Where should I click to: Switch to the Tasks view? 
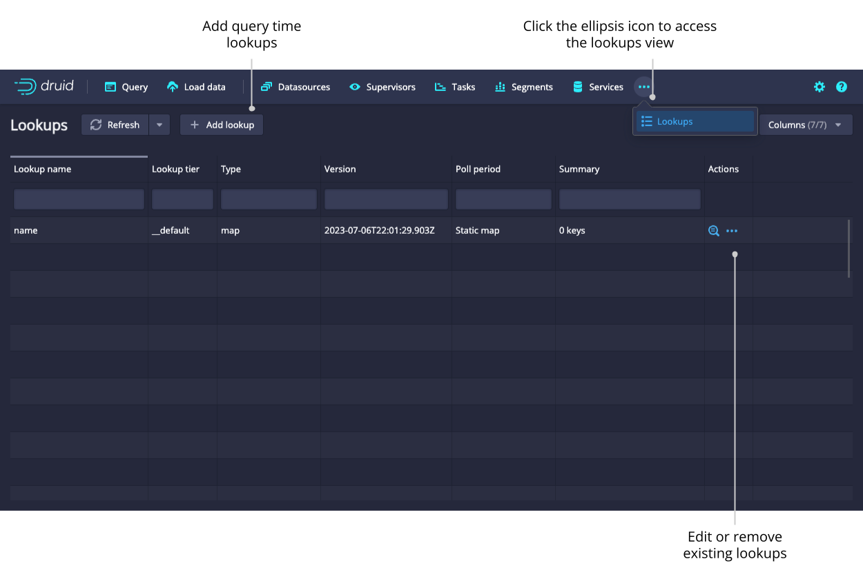[455, 87]
